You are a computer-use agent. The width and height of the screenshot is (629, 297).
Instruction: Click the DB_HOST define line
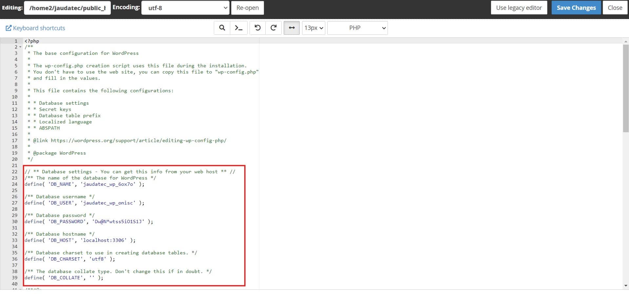[x=80, y=240]
